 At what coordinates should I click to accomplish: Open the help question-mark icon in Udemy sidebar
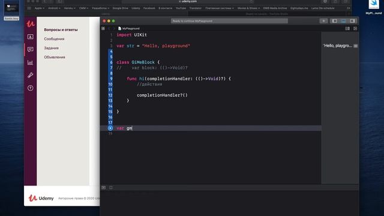click(31, 88)
